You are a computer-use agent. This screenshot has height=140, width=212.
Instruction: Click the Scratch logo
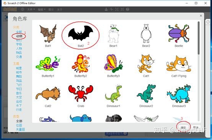pyautogui.click(x=10, y=9)
